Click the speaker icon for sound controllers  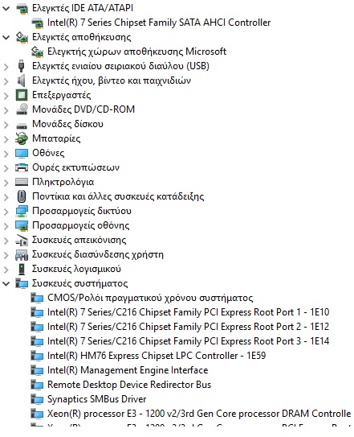click(21, 80)
